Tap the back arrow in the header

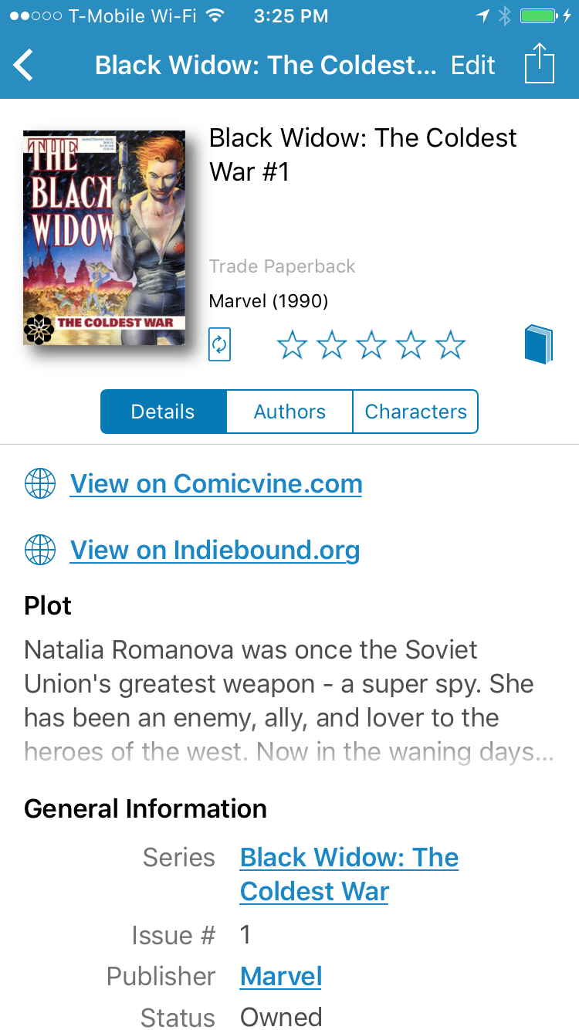(24, 65)
